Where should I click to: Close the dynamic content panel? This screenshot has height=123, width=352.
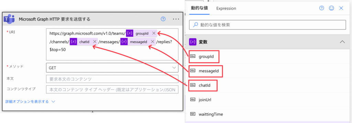pyautogui.click(x=341, y=8)
